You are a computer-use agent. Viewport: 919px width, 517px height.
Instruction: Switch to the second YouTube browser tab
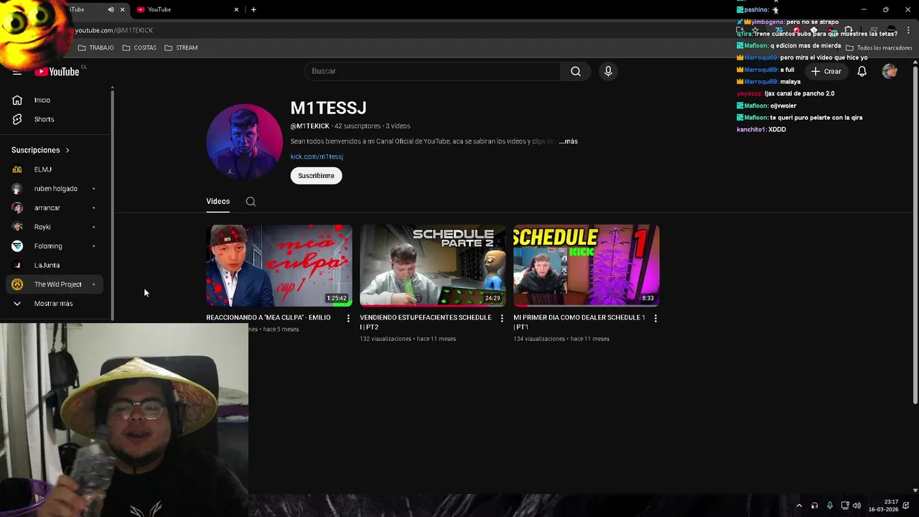click(x=188, y=9)
